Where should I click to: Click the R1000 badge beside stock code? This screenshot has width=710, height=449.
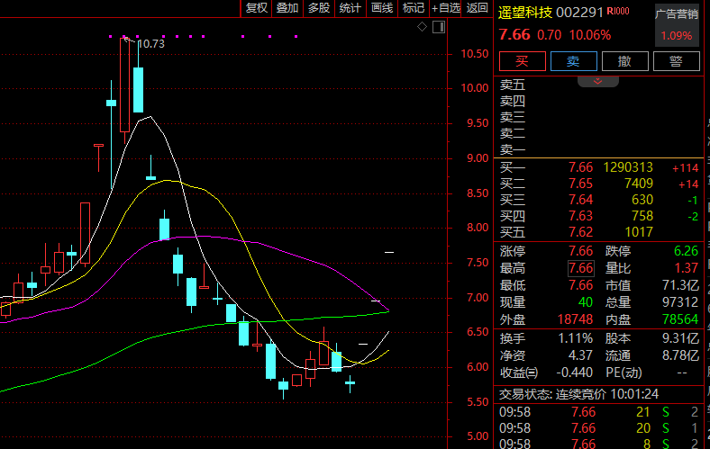coord(618,12)
